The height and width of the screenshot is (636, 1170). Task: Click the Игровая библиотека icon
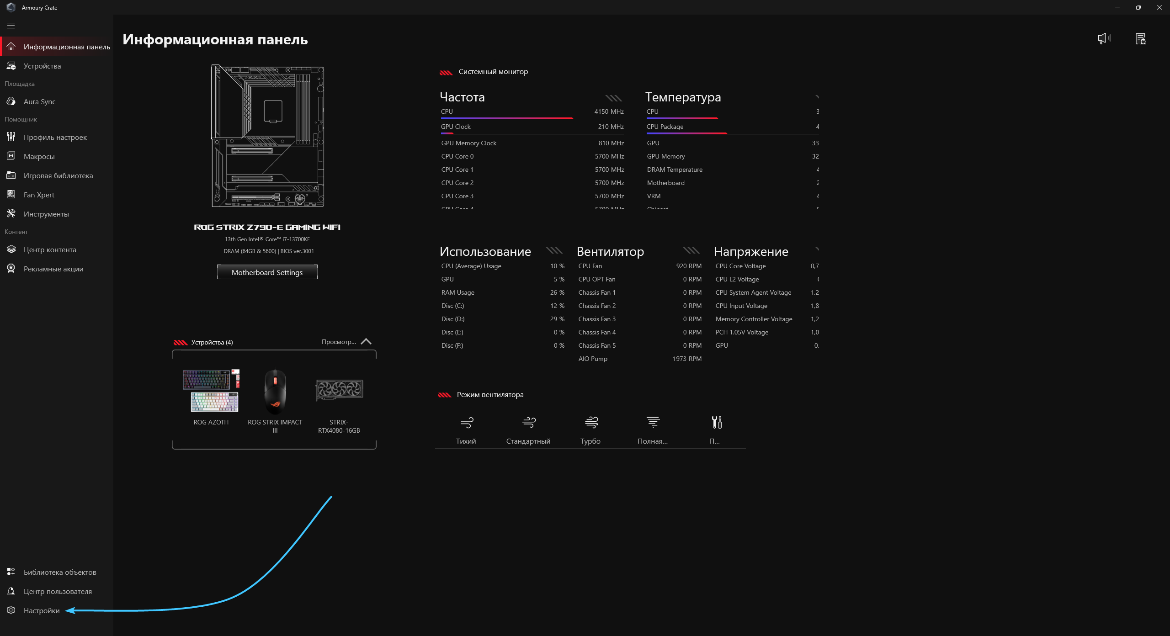(x=11, y=175)
